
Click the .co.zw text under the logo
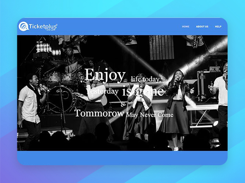click(x=50, y=29)
